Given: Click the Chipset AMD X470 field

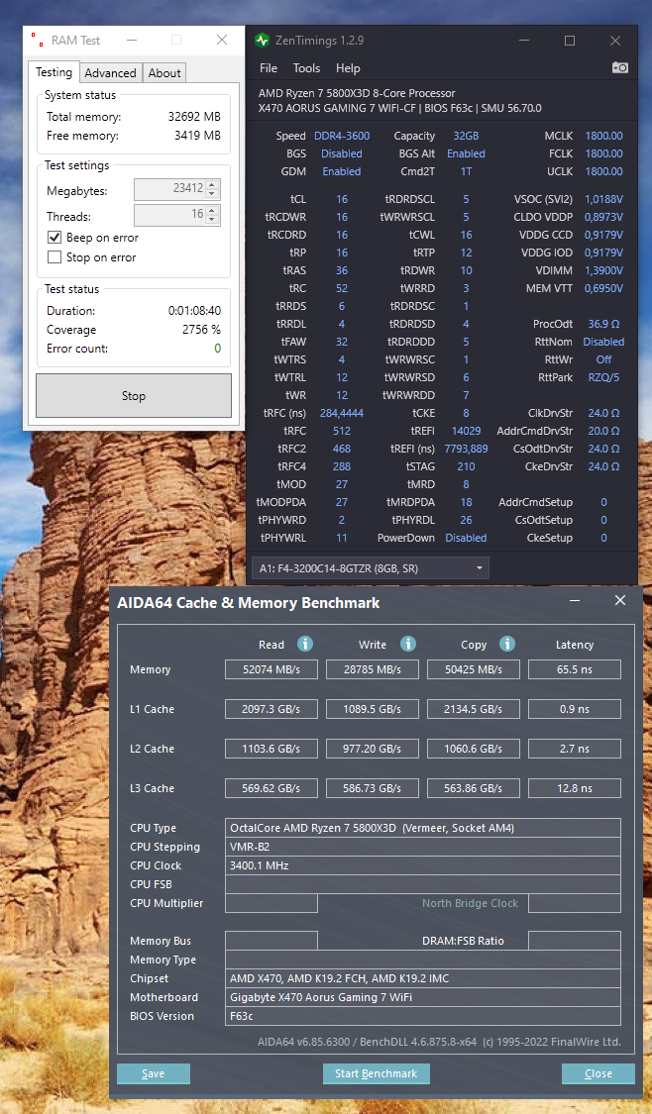Looking at the screenshot, I should pyautogui.click(x=423, y=978).
